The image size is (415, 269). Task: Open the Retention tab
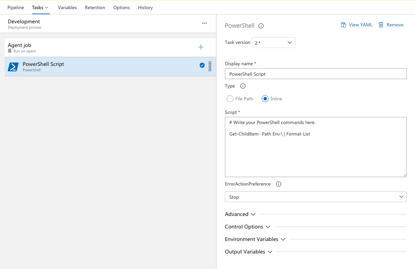95,7
